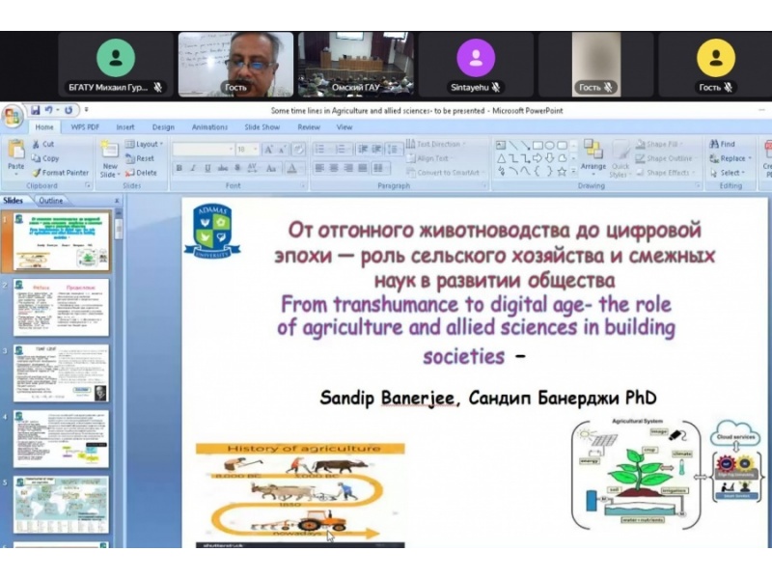Toggle Underline text formatting
This screenshot has width=772, height=579.
tap(207, 168)
